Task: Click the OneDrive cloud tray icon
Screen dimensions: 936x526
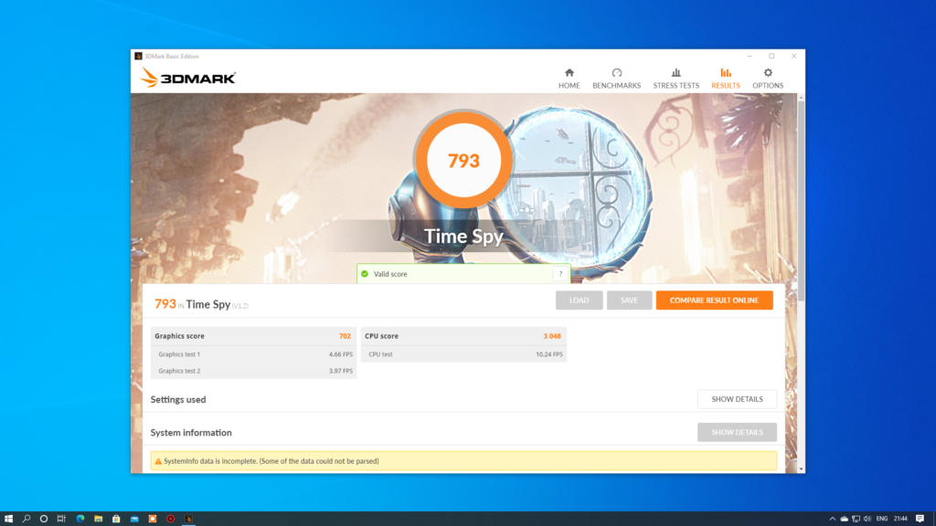Action: 844,519
